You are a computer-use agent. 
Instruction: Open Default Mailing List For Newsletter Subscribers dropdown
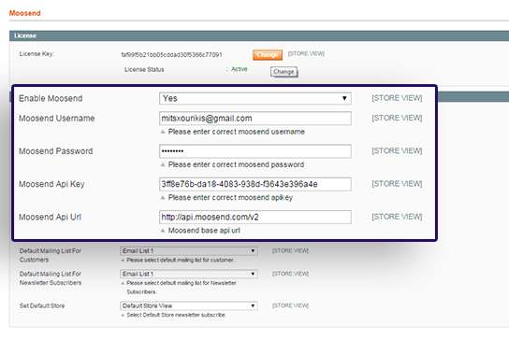click(x=189, y=274)
